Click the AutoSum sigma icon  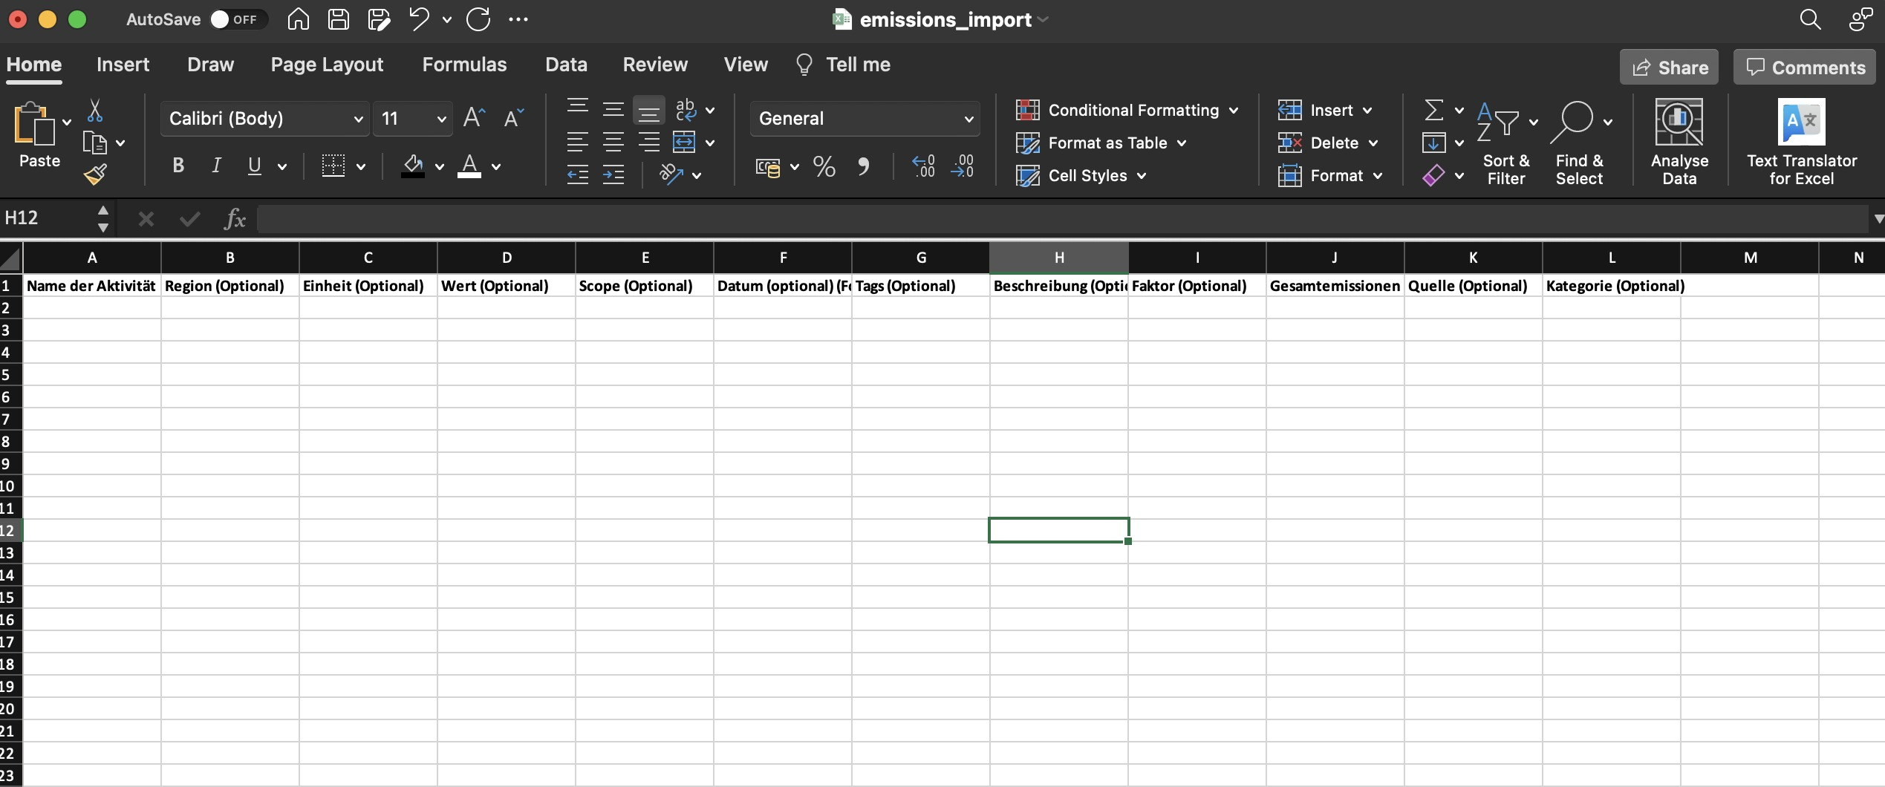click(x=1433, y=110)
